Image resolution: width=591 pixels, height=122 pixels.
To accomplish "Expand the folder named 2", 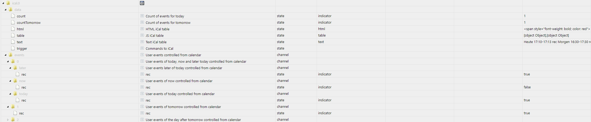I will [8, 120].
